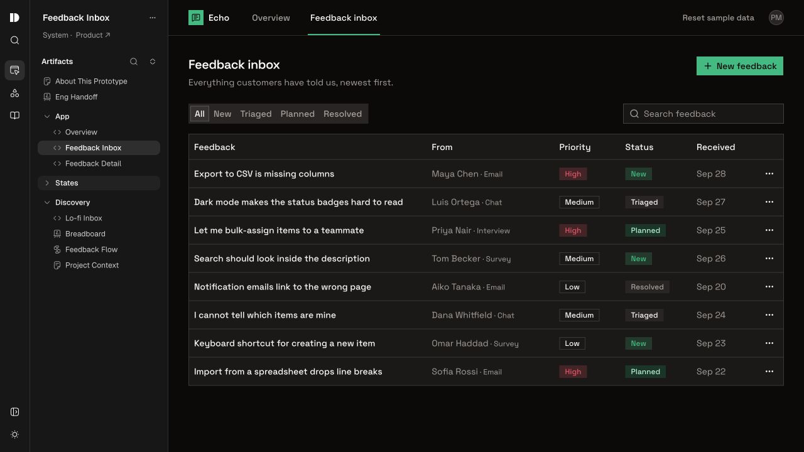Open About This Prototype artifact

click(x=99, y=81)
